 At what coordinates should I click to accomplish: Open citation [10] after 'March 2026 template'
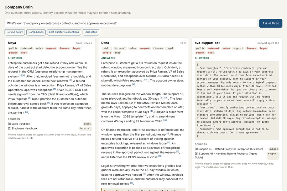pyautogui.click(x=145, y=116)
